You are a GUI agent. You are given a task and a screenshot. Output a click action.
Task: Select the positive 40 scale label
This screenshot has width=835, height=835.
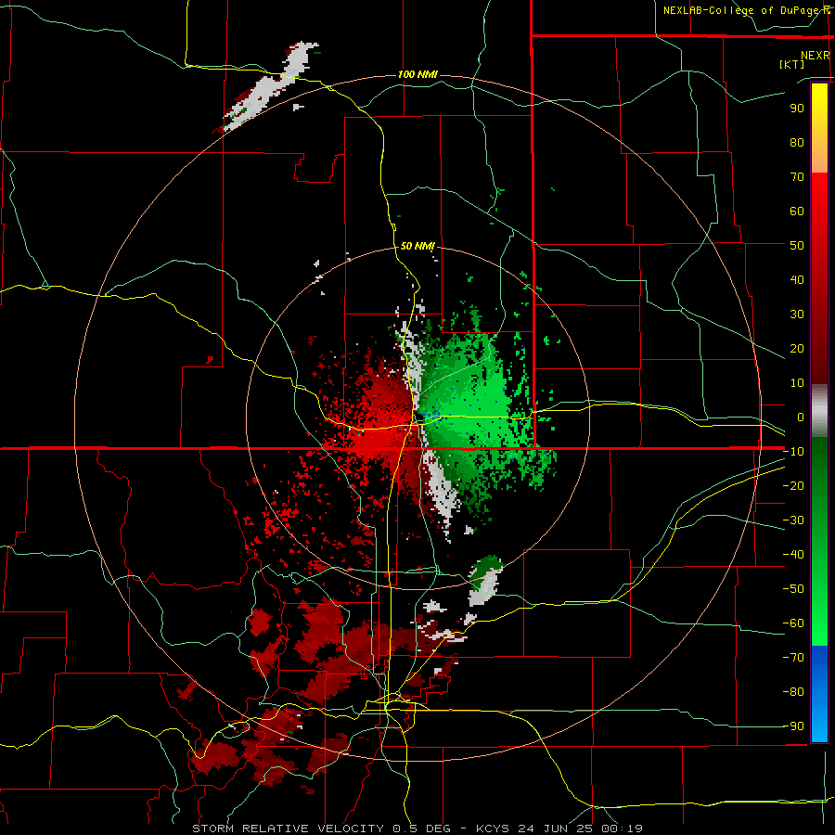(797, 280)
